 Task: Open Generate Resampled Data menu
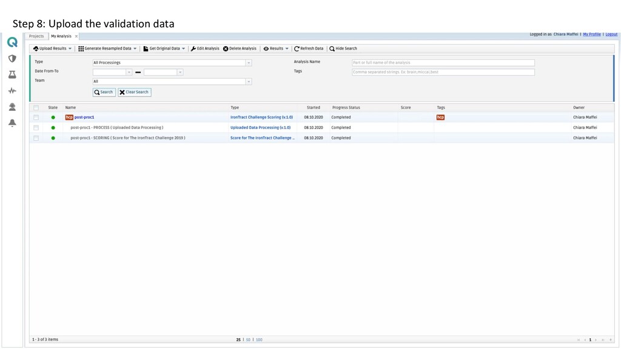[107, 48]
